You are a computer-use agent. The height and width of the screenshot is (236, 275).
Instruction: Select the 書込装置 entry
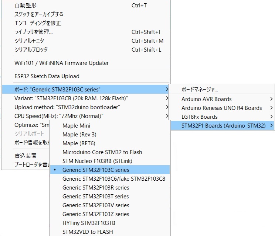pos(26,156)
